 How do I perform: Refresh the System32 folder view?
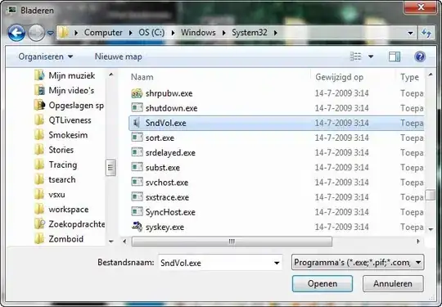tap(426, 34)
